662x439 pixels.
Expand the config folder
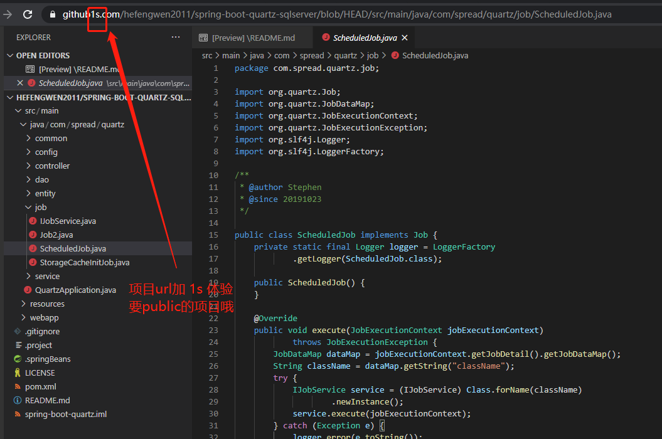28,152
